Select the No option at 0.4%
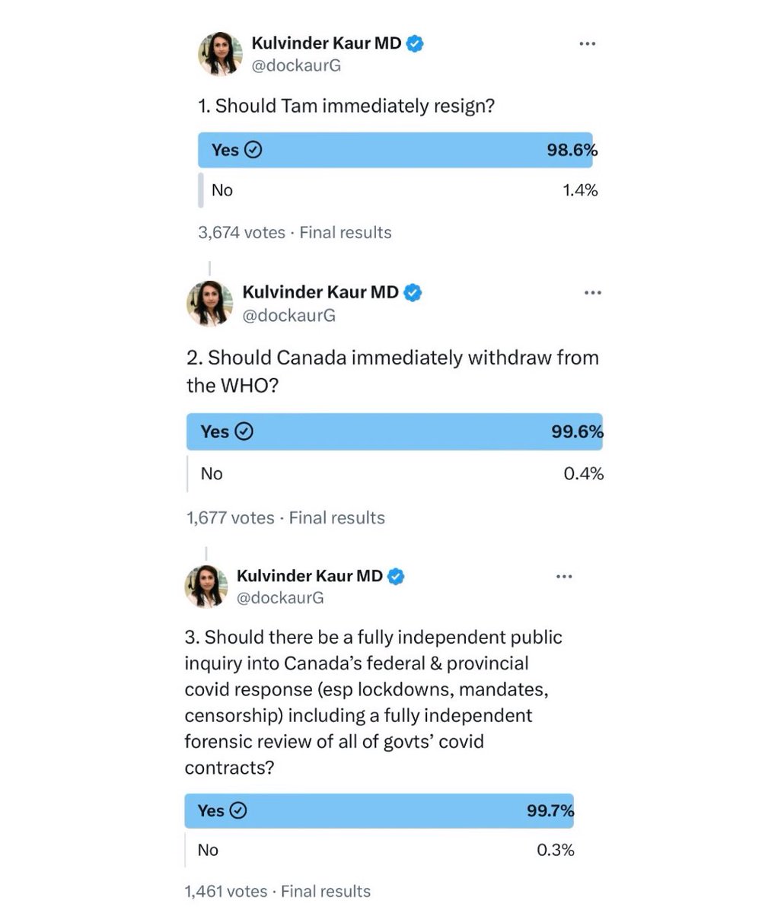The height and width of the screenshot is (913, 784). 394,474
